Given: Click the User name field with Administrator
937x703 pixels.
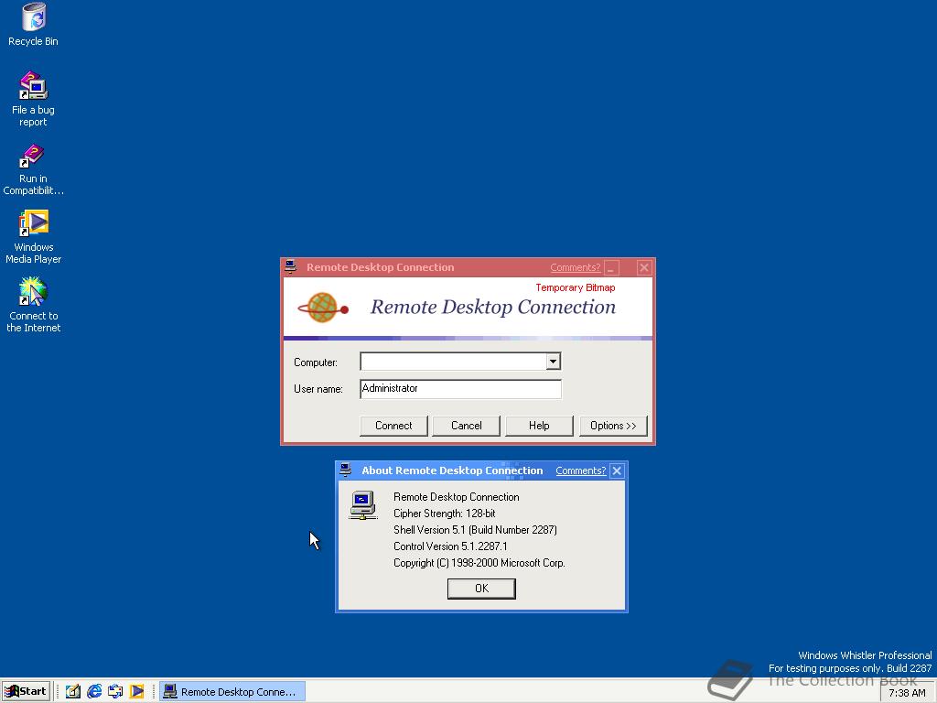Looking at the screenshot, I should [x=460, y=388].
